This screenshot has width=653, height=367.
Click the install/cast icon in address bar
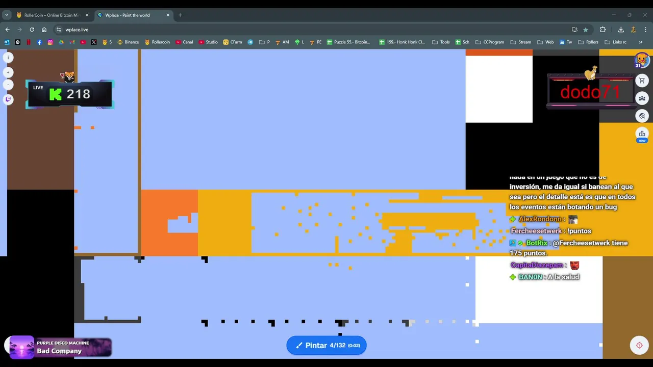(574, 30)
